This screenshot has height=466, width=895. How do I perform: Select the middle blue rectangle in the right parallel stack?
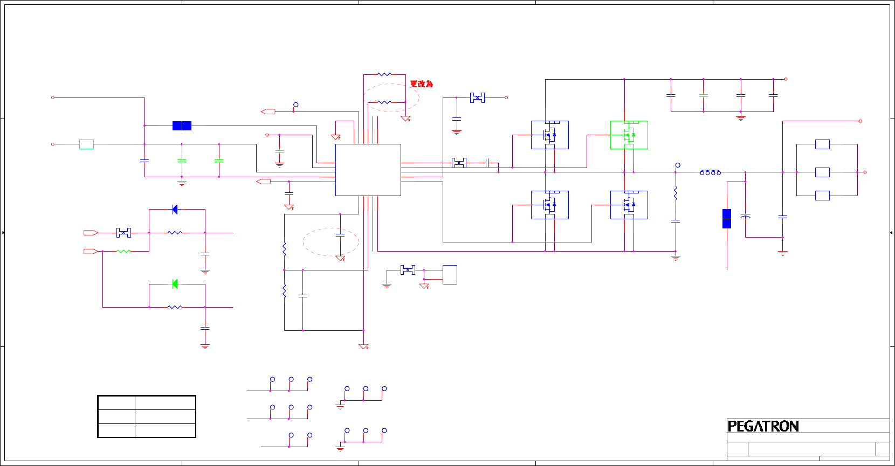822,172
